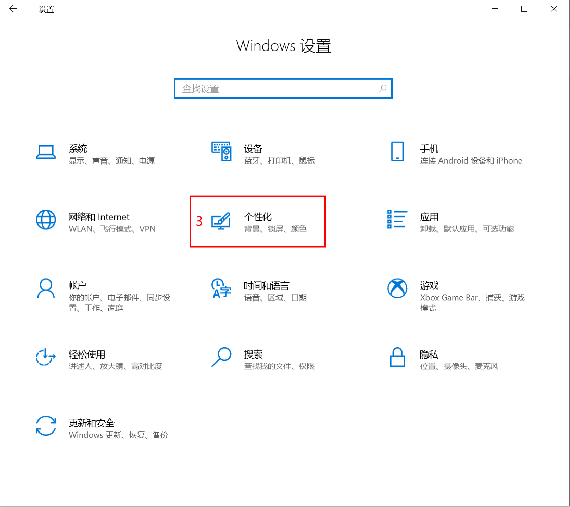Click Update & Security (更新和安全) sync icon
Image resolution: width=570 pixels, height=507 pixels.
click(46, 426)
